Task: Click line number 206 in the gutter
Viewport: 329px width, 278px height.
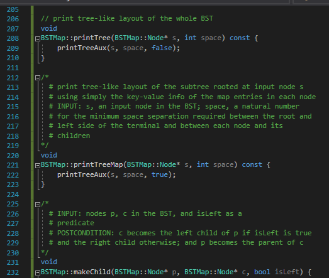Action: (13, 19)
